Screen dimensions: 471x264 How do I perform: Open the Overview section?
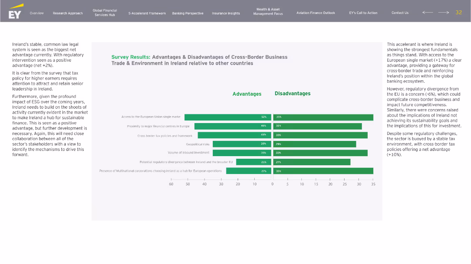37,13
